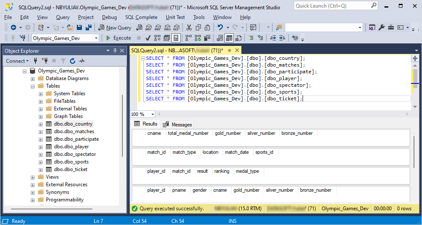Viewport: 422px width, 225px height.
Task: Click the Navigate Backward arrow icon
Action: point(13,27)
